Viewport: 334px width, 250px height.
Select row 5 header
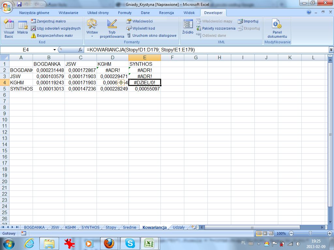[x=5, y=89]
